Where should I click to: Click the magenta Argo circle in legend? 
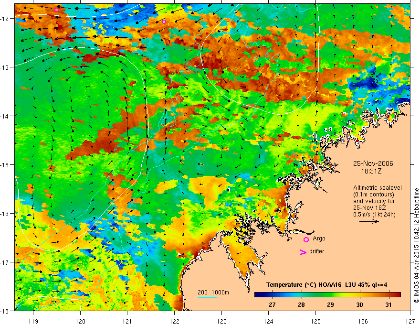point(306,239)
